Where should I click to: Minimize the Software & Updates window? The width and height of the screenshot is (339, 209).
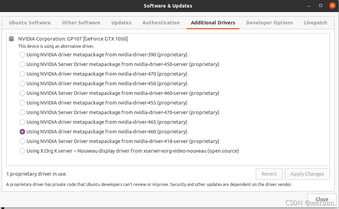[x=309, y=6]
